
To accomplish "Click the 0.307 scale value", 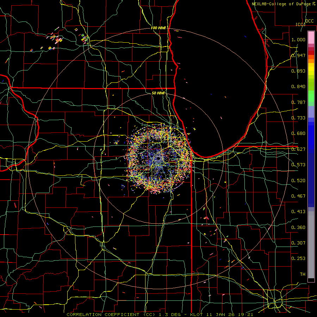I will click(298, 243).
